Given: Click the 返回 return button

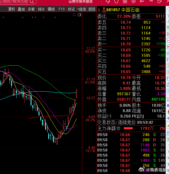Looking at the screenshot, I should coord(92,9).
